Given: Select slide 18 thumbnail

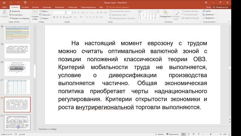Looking at the screenshot, I should [x=17, y=33].
